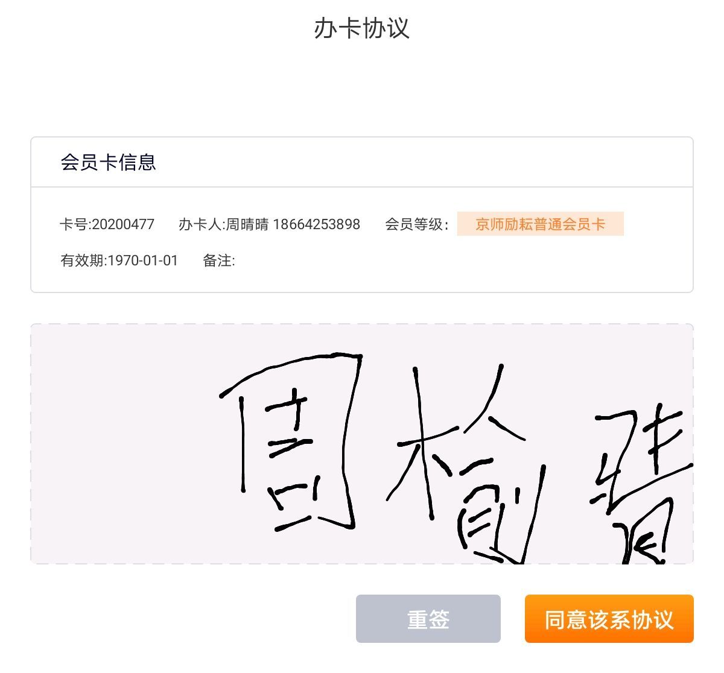The height and width of the screenshot is (673, 724).
Task: Click the middle handwritten signature character
Action: pos(465,464)
